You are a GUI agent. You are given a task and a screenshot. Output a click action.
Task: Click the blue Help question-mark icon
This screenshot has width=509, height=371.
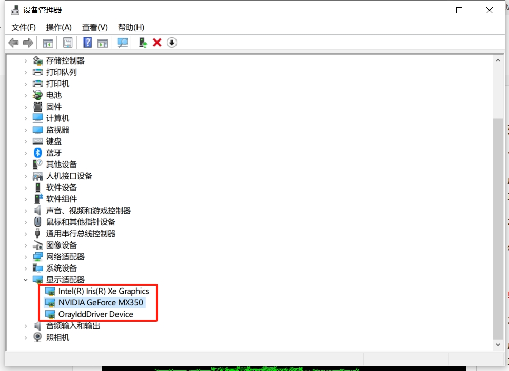(87, 43)
